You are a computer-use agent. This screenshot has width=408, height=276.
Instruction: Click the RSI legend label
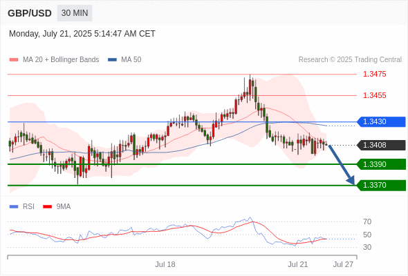(x=28, y=207)
